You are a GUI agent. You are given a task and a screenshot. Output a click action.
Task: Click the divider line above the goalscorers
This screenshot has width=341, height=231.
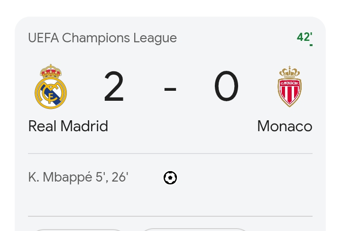click(170, 154)
